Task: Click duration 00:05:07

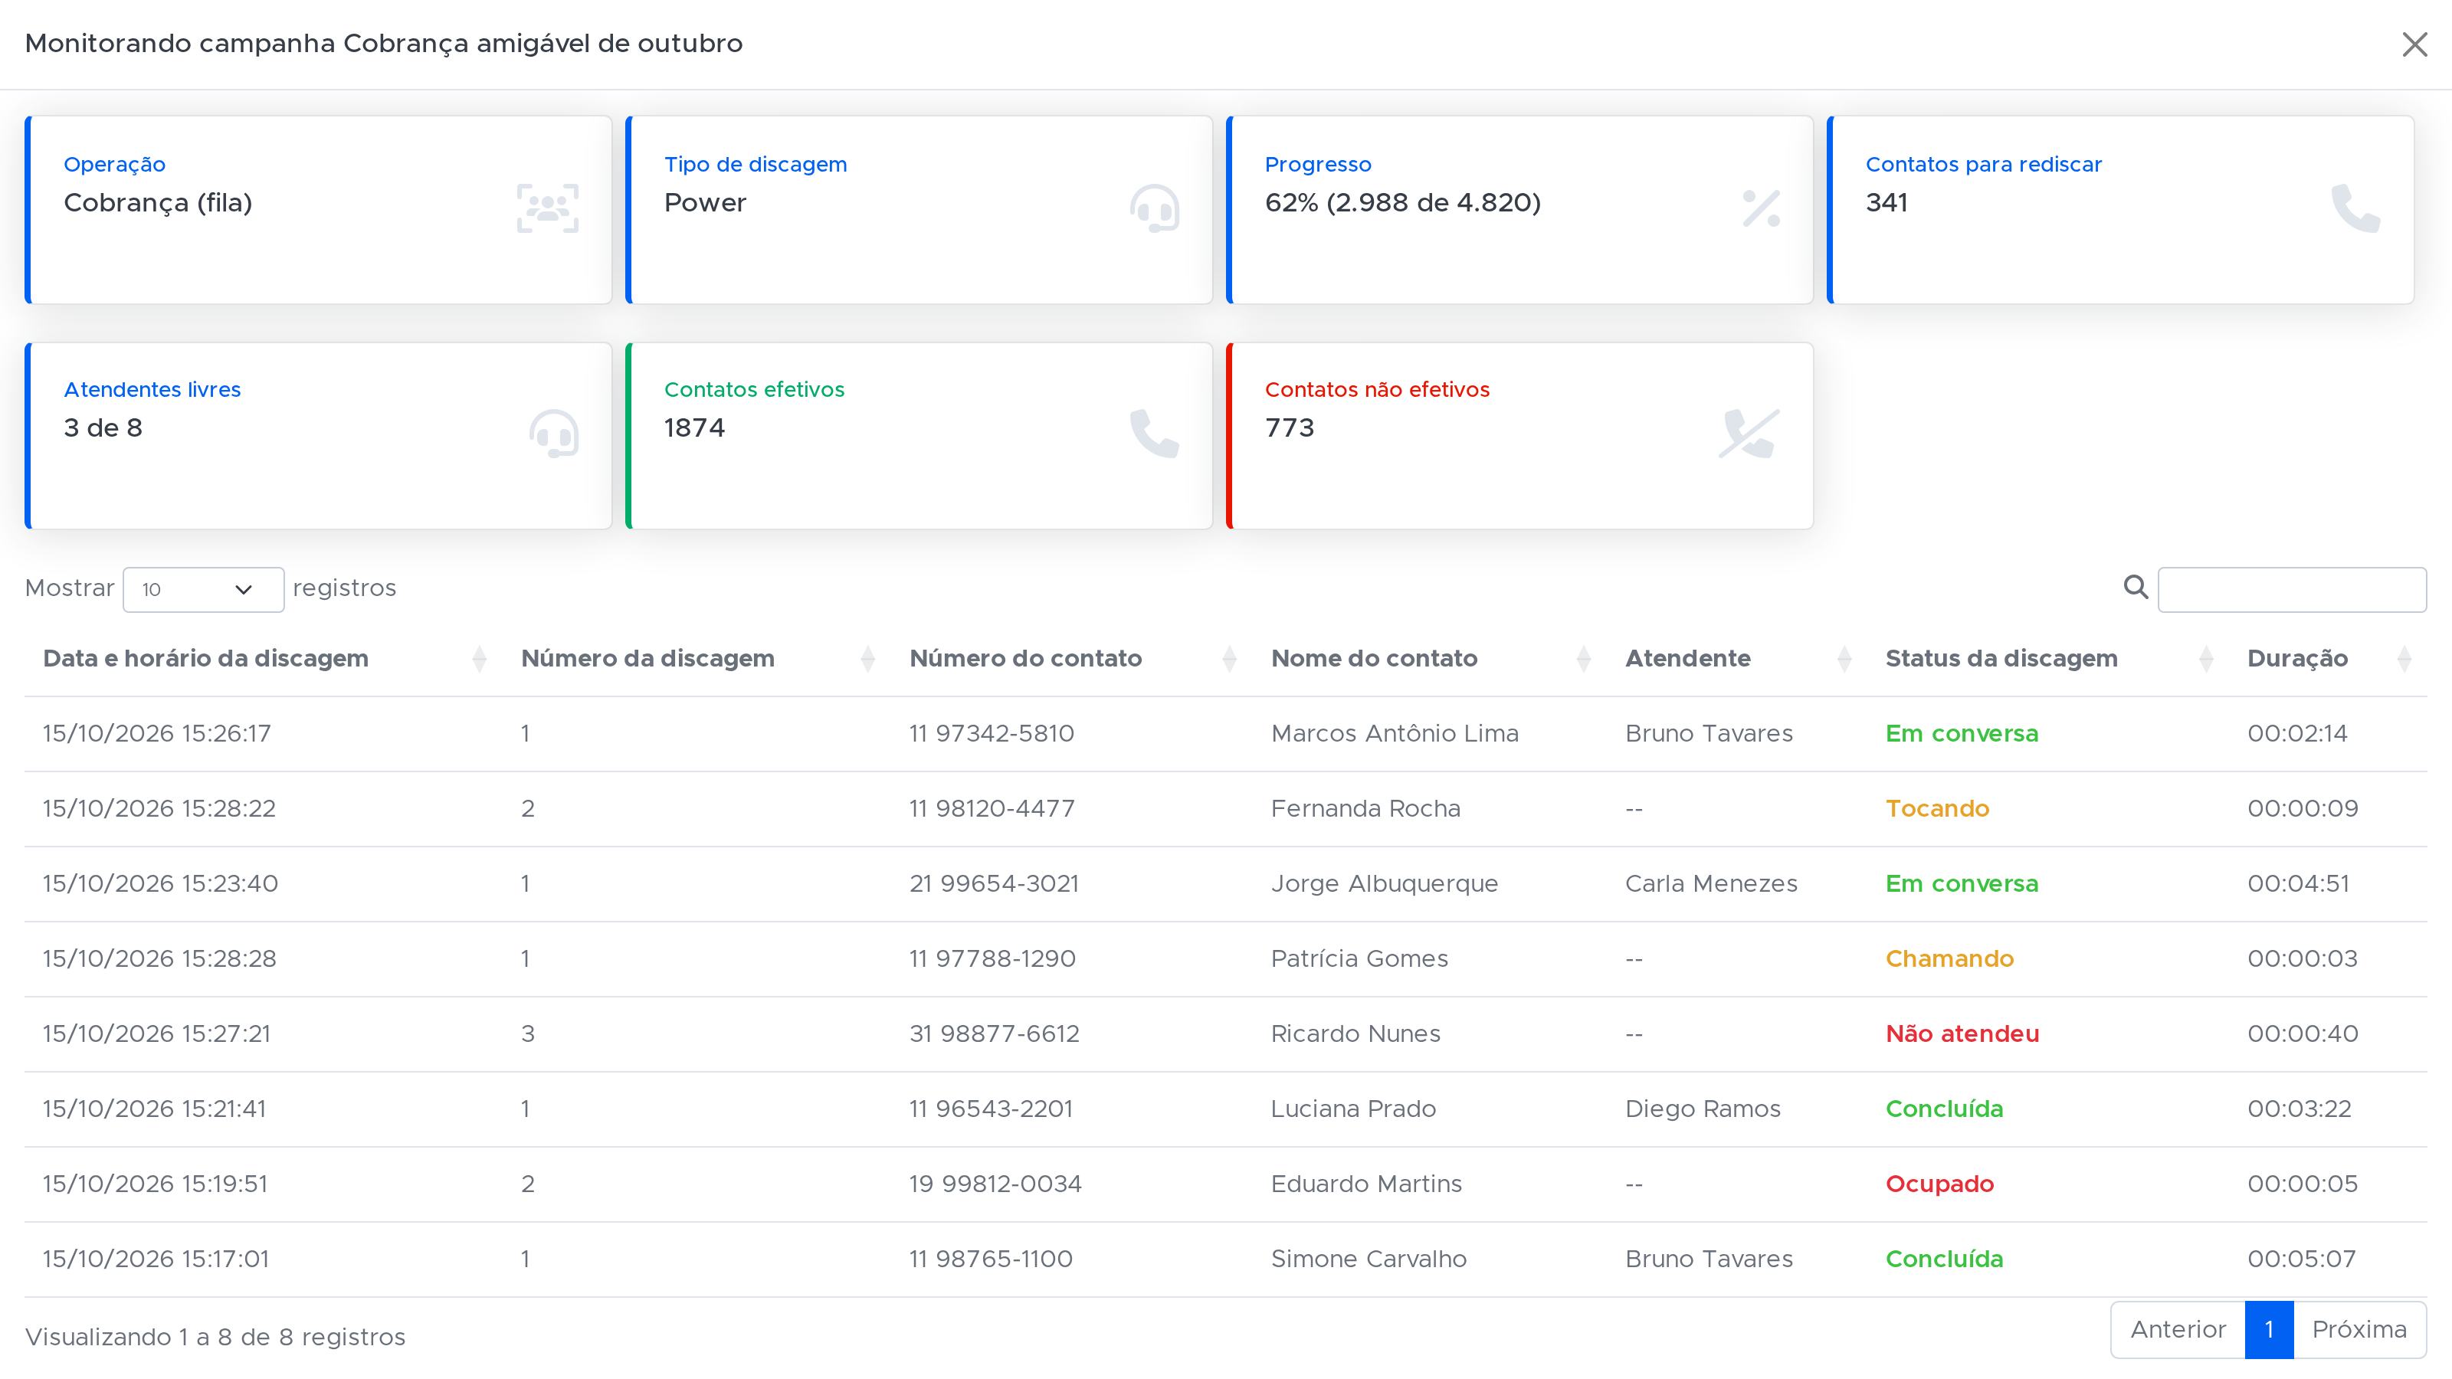Action: click(x=2300, y=1260)
